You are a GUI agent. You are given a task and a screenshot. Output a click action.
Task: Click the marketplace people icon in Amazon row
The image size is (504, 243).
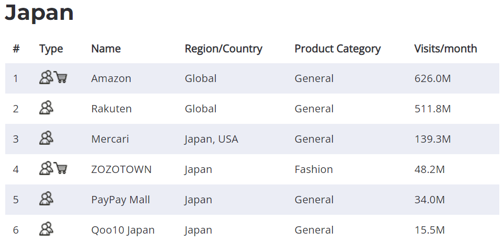[x=47, y=77]
